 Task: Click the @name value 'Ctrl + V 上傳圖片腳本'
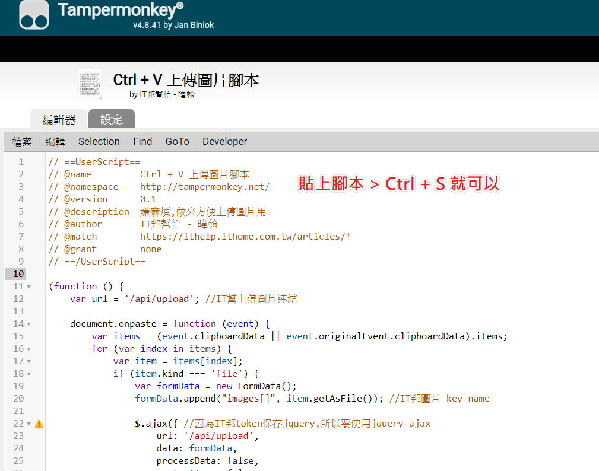coord(195,174)
